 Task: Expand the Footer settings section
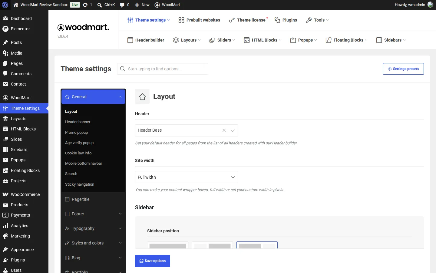click(93, 214)
